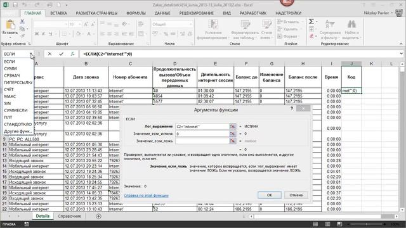This screenshot has width=406, height=228.
Task: Select column K header
Action: click(371, 63)
